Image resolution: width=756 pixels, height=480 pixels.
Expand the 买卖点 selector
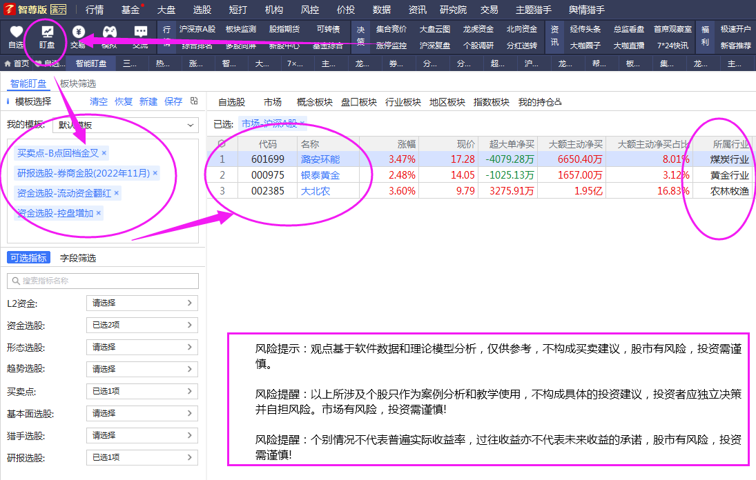142,392
